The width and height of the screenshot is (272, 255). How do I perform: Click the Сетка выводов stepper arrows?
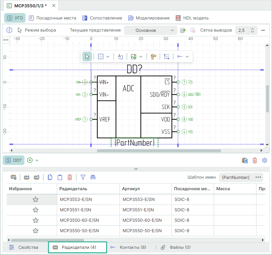tap(253, 30)
